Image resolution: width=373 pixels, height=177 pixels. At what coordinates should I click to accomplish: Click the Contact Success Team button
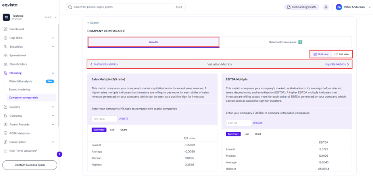point(30,165)
